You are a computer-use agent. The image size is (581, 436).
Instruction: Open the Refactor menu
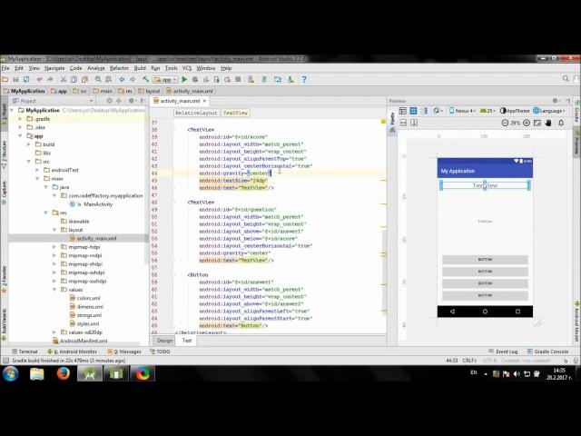[x=119, y=68]
